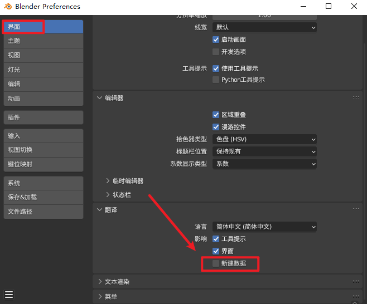This screenshot has height=304, width=367.
Task: Toggle the 启动画面 checkbox
Action: point(216,40)
